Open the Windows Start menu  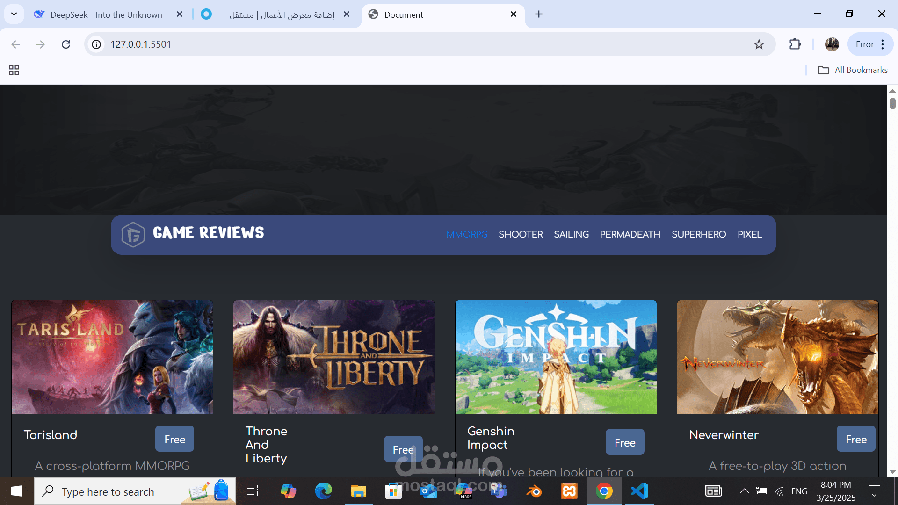(x=17, y=491)
